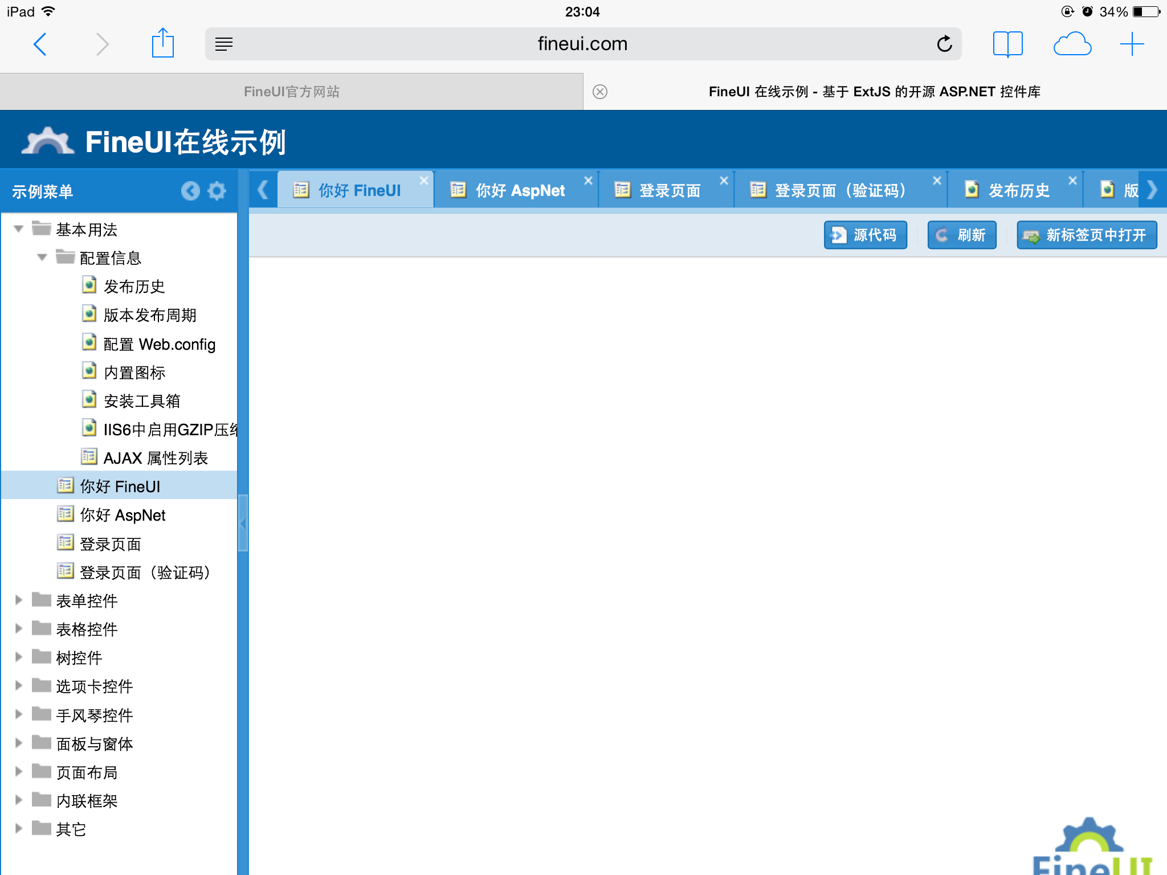The height and width of the screenshot is (875, 1167).
Task: Close the 发布历史 tab
Action: point(1072,181)
